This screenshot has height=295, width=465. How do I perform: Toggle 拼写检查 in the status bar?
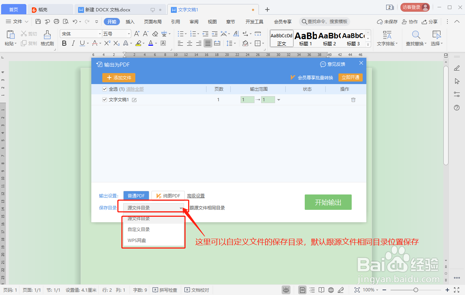(x=165, y=290)
